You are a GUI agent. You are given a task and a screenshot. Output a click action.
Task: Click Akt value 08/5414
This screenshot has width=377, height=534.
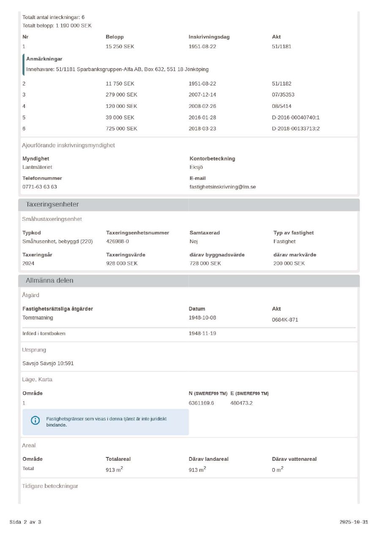281,106
